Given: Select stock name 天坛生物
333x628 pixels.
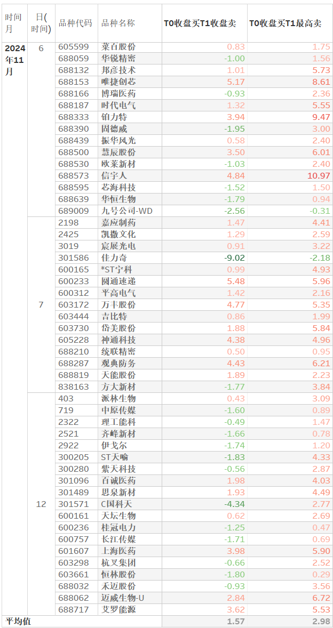Looking at the screenshot, I should [118, 516].
